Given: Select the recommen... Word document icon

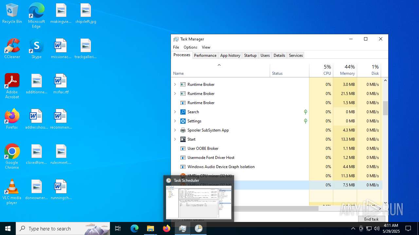Looking at the screenshot, I should pyautogui.click(x=61, y=119).
